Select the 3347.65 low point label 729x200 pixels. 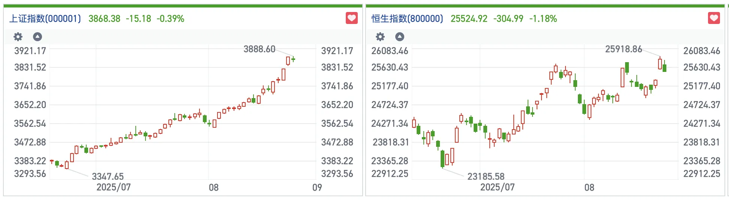[x=108, y=176]
